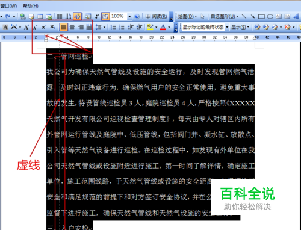Toggle the highlighted Justify alignment button
301x230 pixels.
pyautogui.click(x=63, y=27)
